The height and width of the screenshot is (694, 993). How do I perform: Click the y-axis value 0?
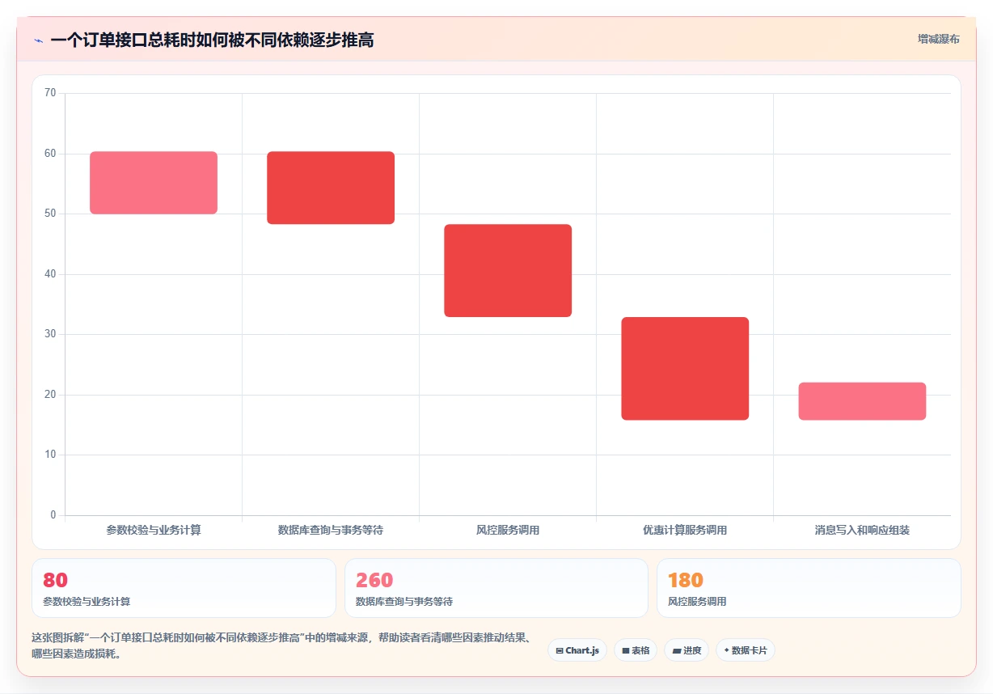(x=53, y=515)
